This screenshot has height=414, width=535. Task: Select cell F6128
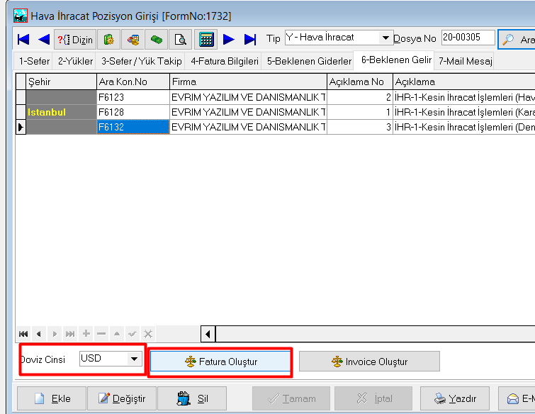[x=133, y=112]
